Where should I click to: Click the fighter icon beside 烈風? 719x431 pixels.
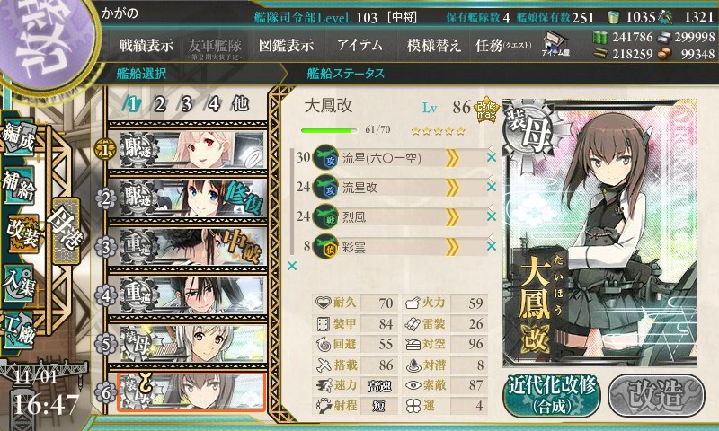click(x=325, y=216)
